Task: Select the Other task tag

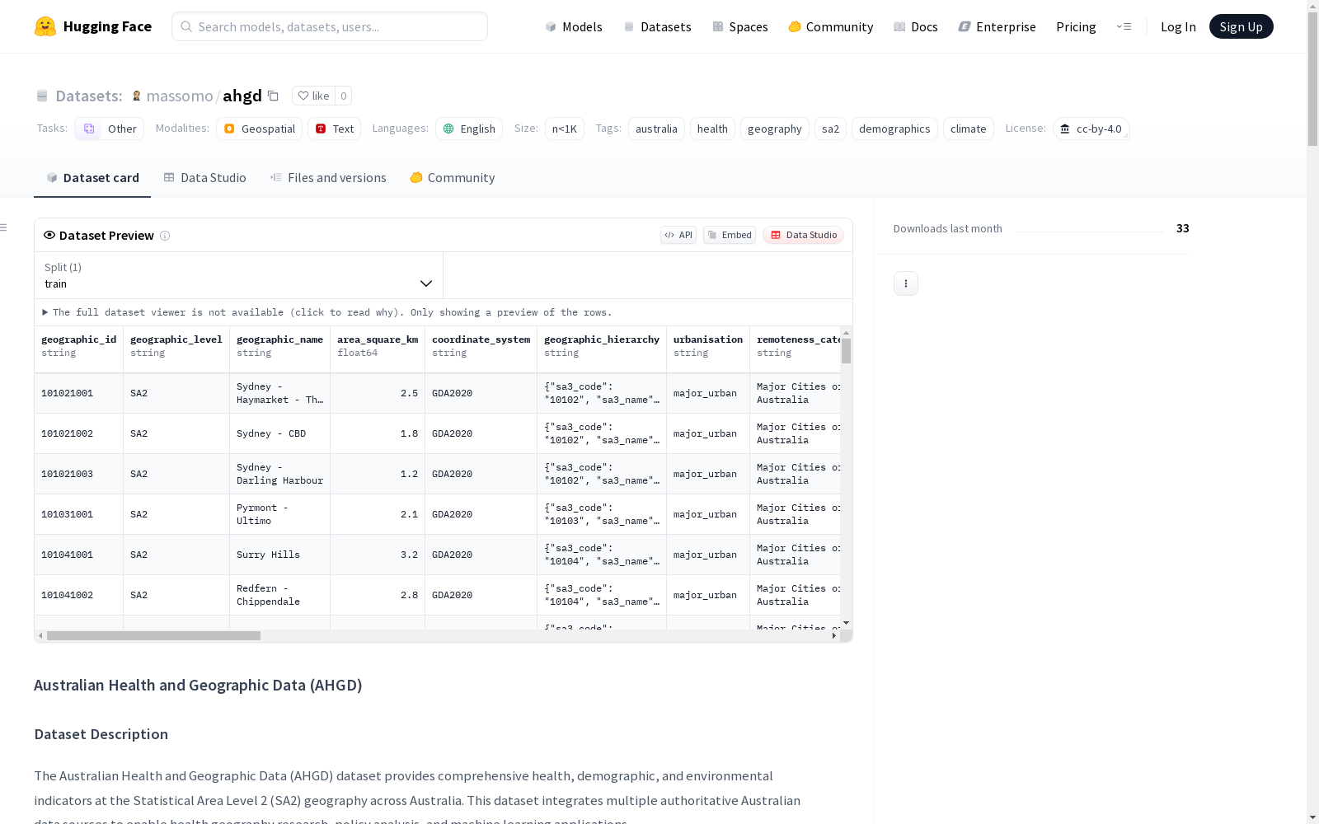Action: click(110, 129)
